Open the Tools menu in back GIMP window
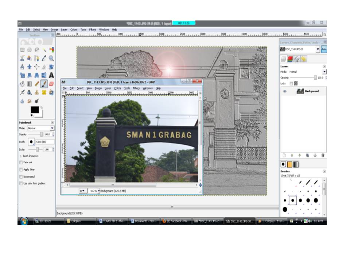 tap(83, 30)
